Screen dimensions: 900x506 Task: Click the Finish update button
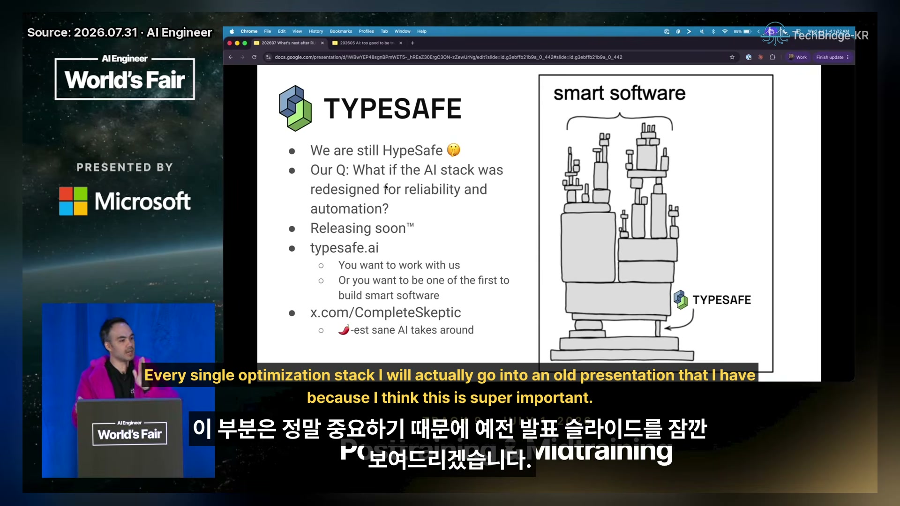pos(832,57)
